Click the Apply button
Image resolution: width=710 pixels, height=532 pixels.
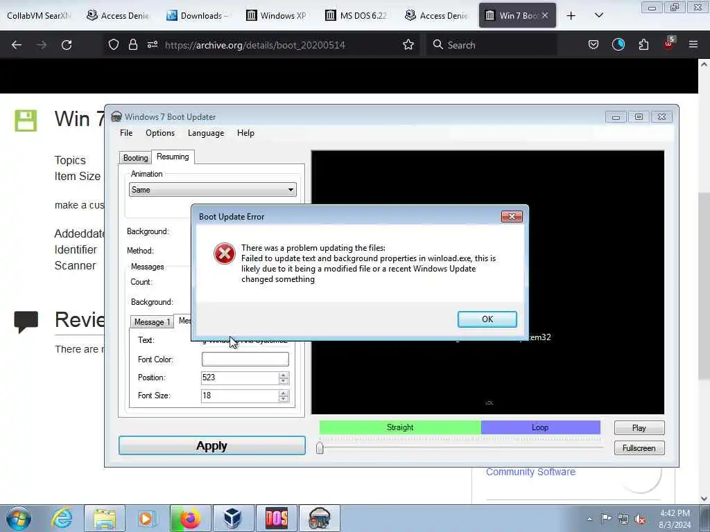pos(212,445)
